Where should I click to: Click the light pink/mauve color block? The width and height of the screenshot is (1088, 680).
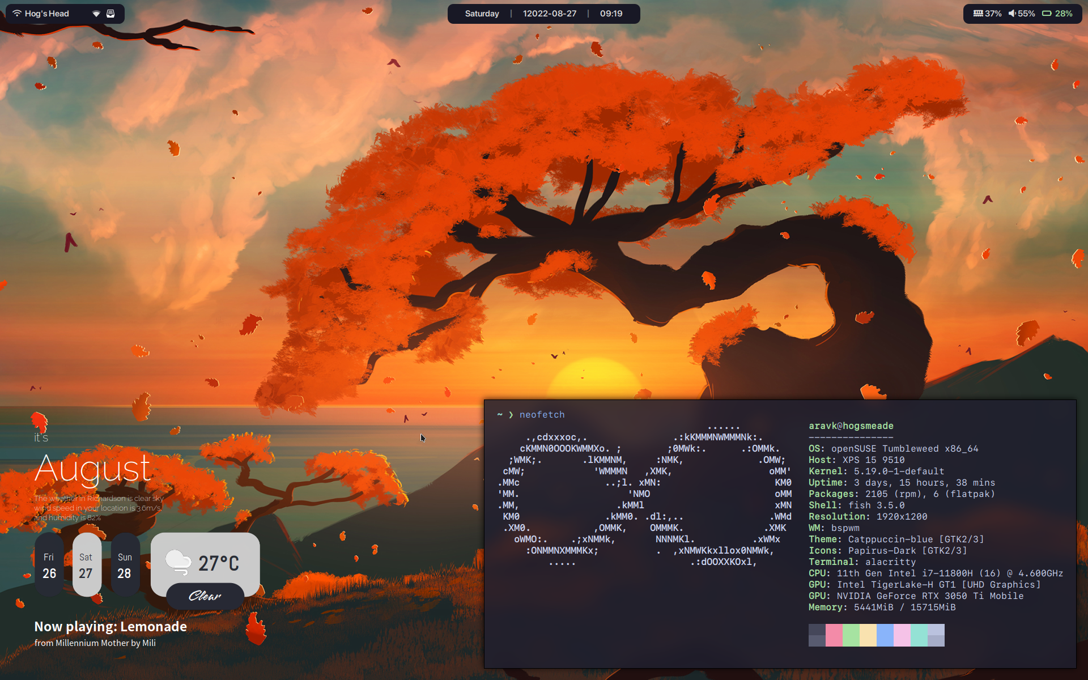coord(902,635)
